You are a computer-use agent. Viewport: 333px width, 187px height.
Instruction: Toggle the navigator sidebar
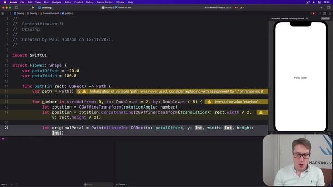click(x=16, y=8)
